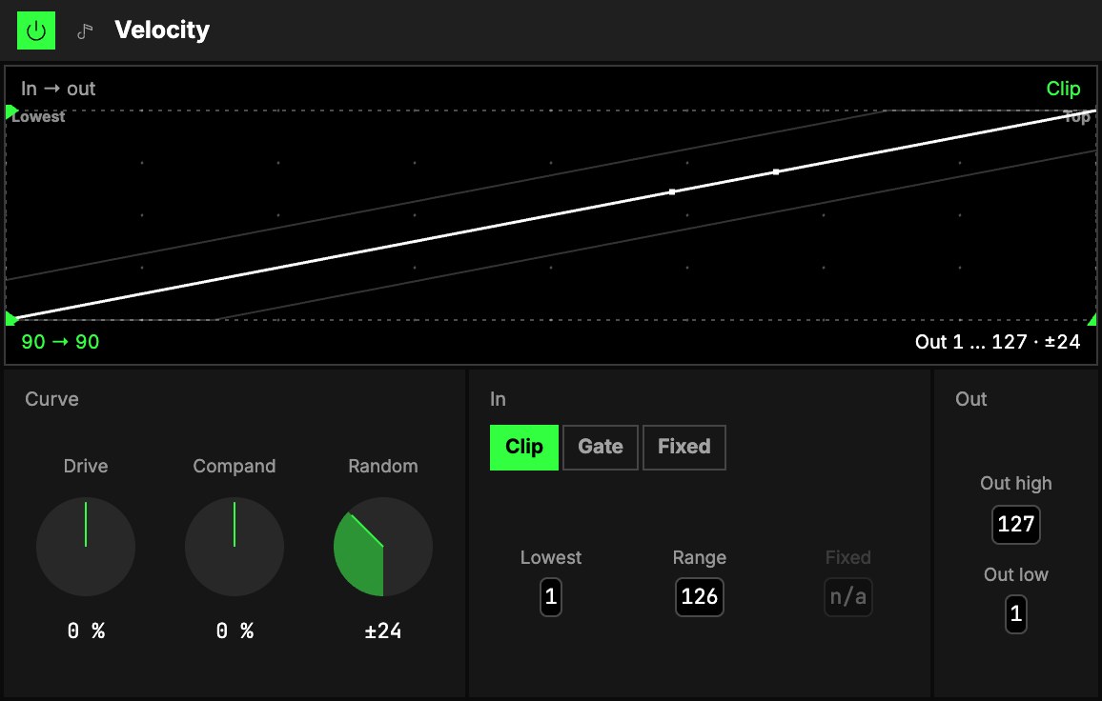Switch input mode to Gate
This screenshot has width=1102, height=701.
[x=601, y=447]
